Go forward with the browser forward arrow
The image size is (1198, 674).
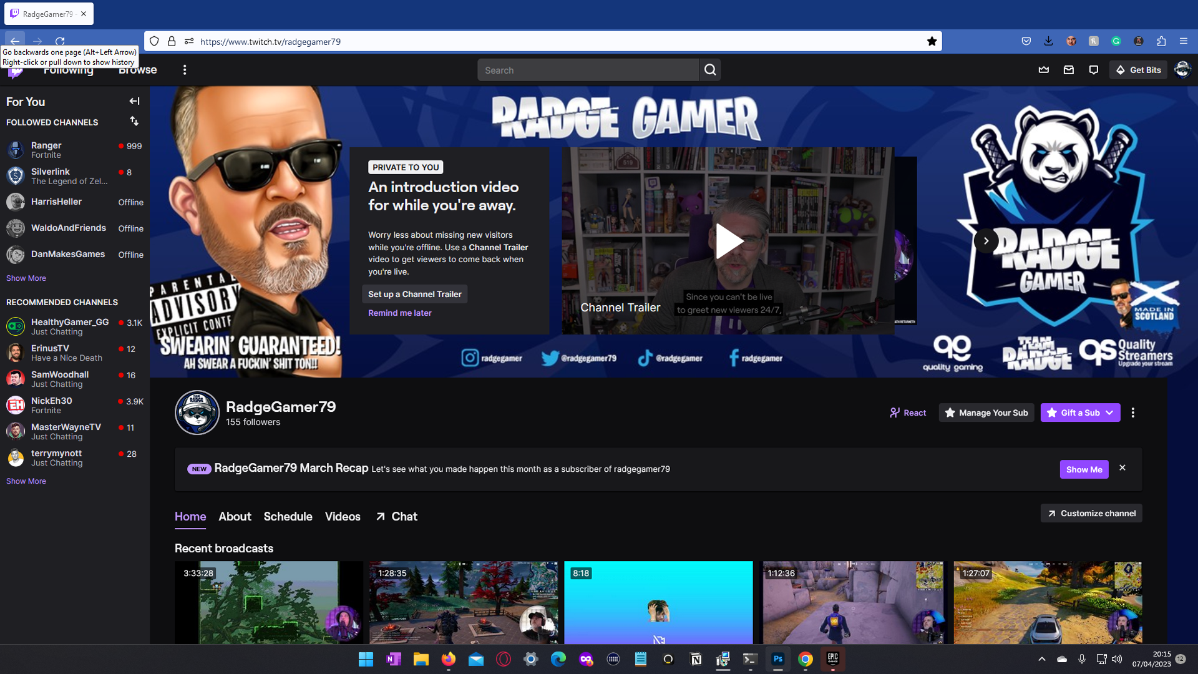coord(37,41)
